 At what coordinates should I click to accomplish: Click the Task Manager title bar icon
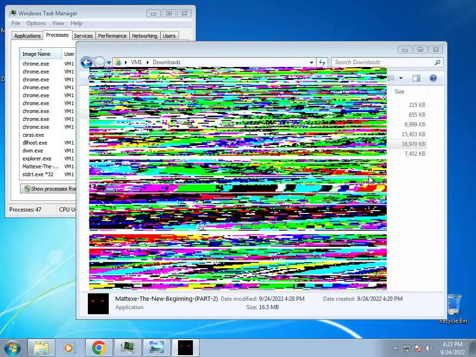13,13
